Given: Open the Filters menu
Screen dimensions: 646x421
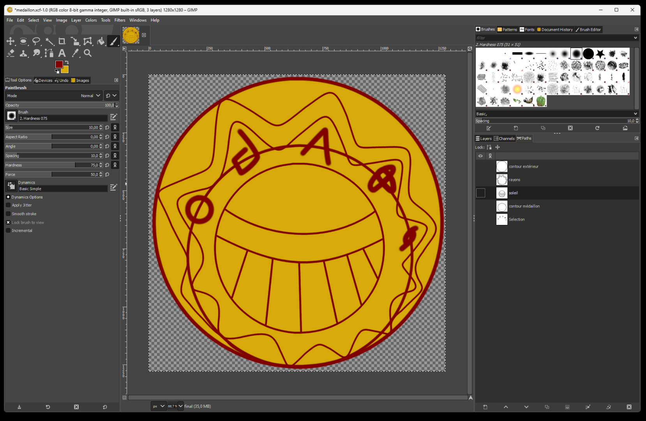Looking at the screenshot, I should pos(120,20).
